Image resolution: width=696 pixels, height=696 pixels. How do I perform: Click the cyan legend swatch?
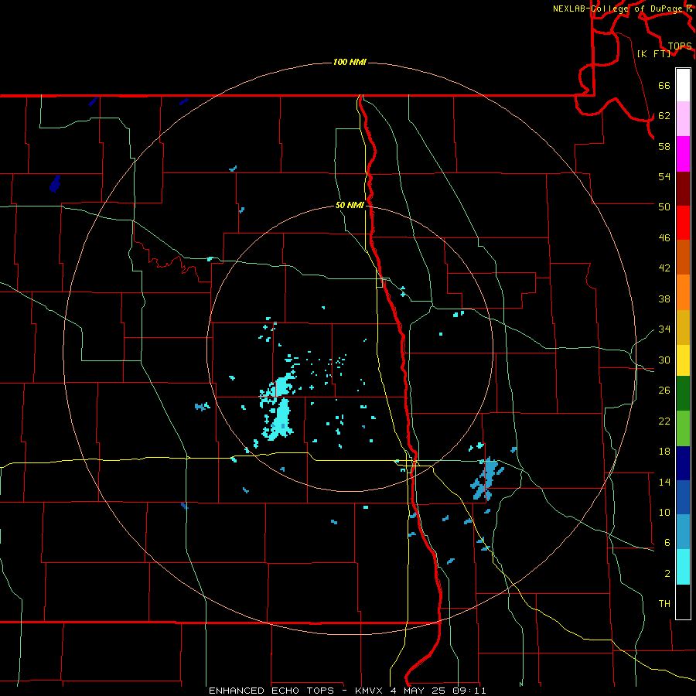coord(683,567)
